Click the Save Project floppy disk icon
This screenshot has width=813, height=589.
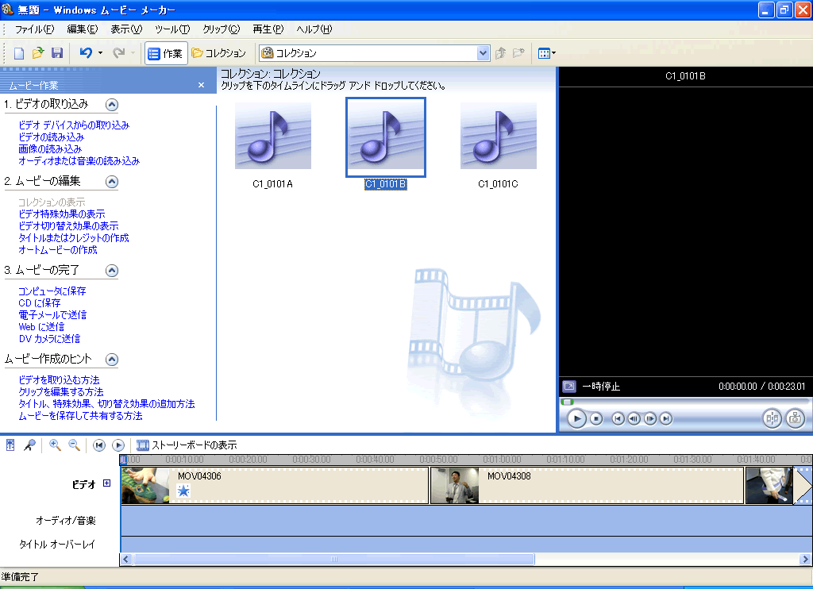tap(57, 53)
